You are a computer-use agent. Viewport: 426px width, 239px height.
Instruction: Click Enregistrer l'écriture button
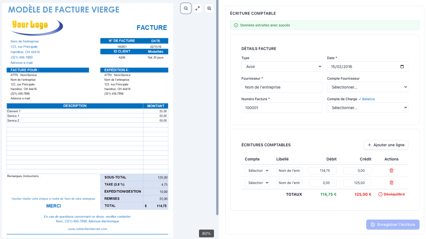[393, 225]
